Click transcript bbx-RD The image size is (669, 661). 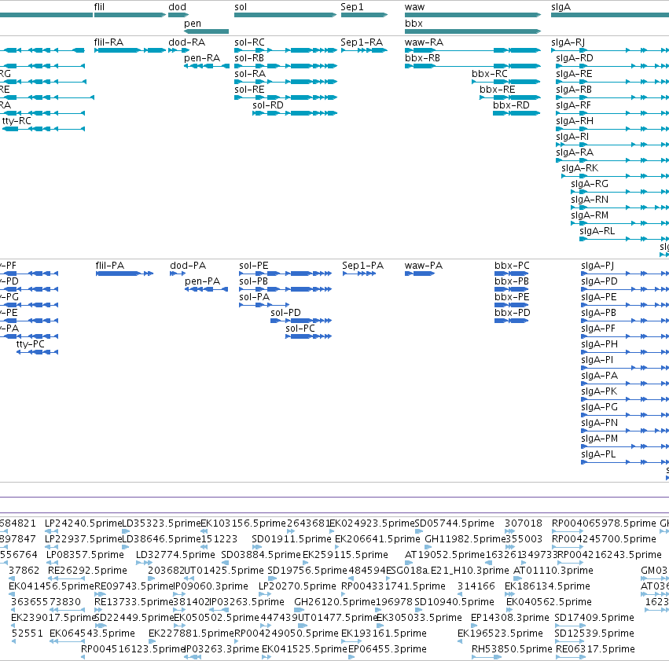[516, 113]
